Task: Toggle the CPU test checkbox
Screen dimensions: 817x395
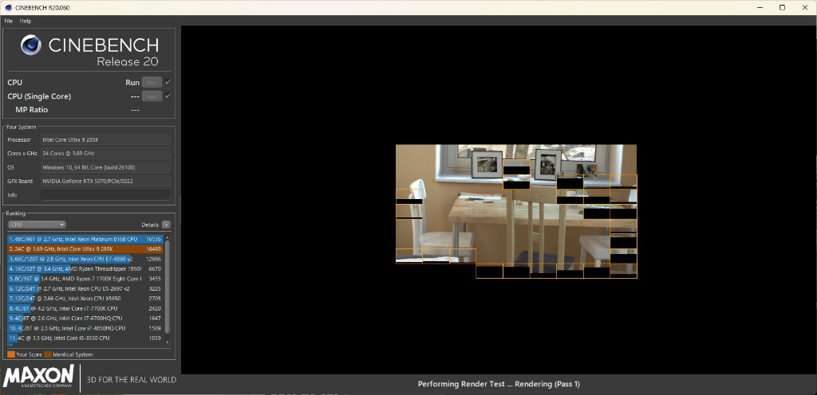Action: click(168, 82)
